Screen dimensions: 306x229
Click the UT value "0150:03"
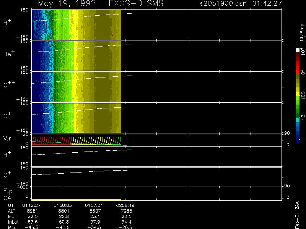pos(63,205)
